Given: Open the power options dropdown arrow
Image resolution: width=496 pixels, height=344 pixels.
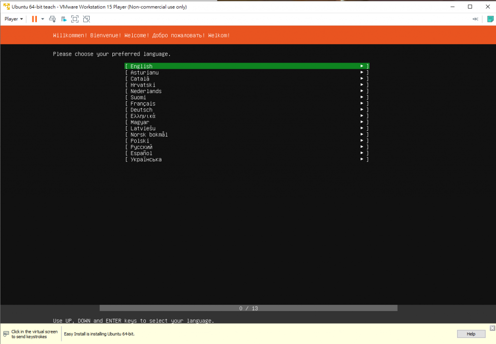Looking at the screenshot, I should point(43,19).
